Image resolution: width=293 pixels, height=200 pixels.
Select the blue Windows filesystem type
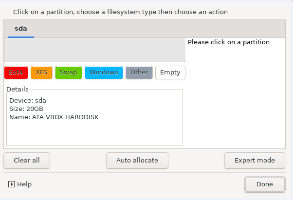coord(104,73)
